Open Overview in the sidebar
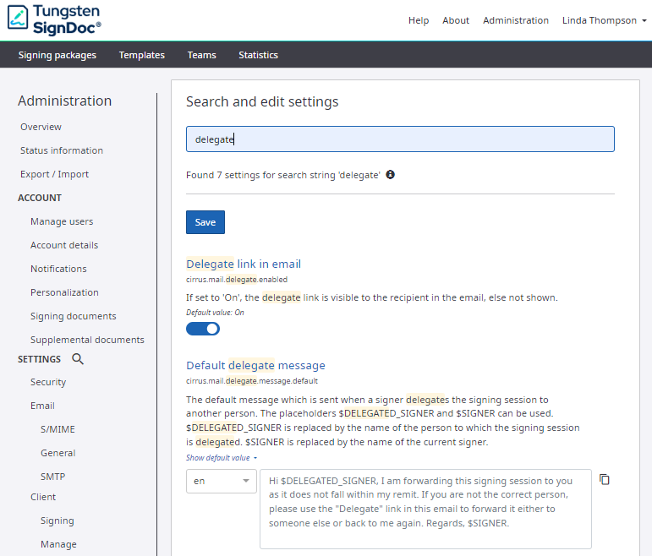The width and height of the screenshot is (652, 556). (41, 127)
